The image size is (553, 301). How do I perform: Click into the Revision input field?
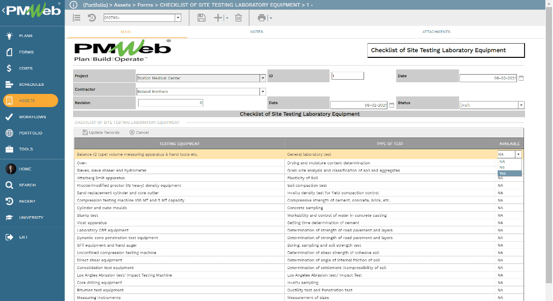click(171, 103)
